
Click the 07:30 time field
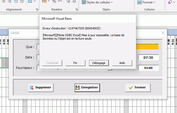[x=148, y=57]
